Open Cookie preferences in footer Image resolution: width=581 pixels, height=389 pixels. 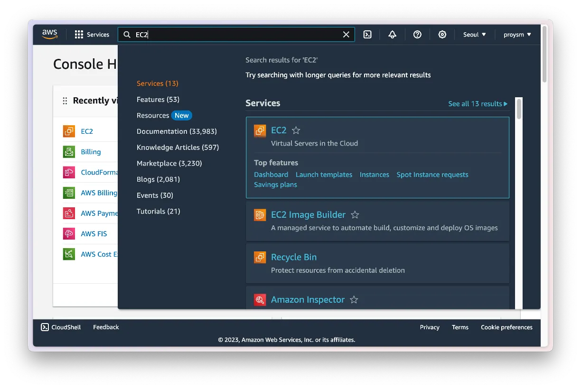tap(506, 327)
